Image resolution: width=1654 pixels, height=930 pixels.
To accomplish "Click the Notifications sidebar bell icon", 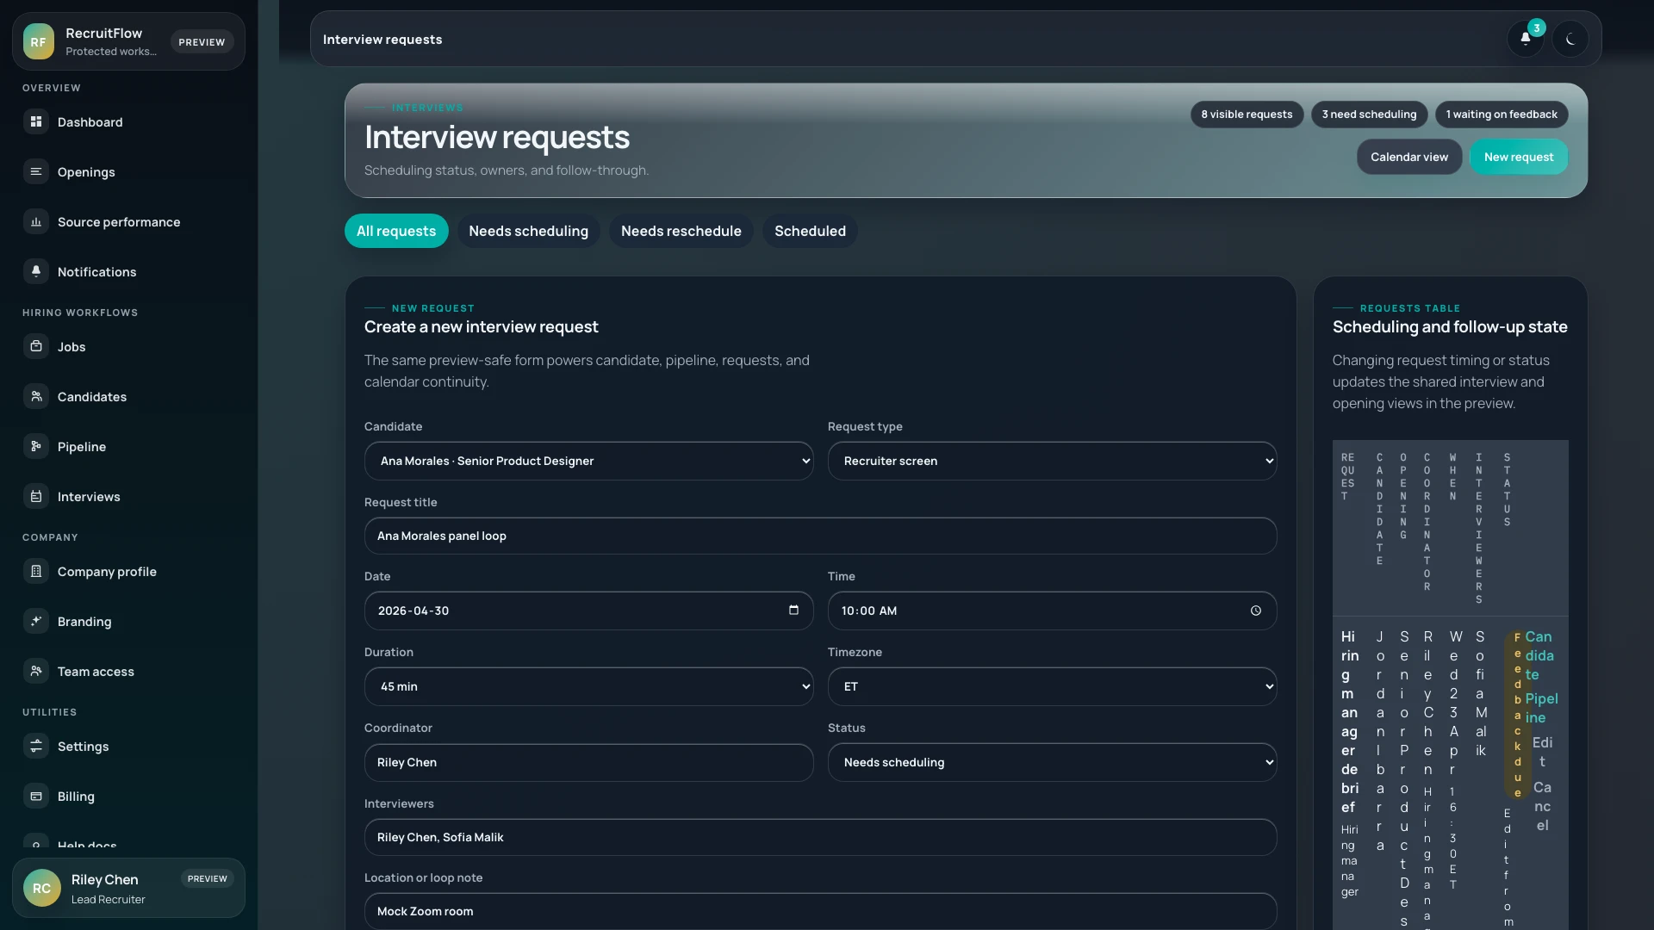I will [36, 271].
